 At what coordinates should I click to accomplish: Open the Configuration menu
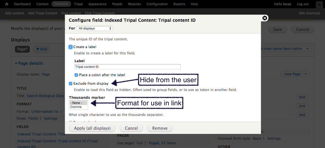coord(157,4)
